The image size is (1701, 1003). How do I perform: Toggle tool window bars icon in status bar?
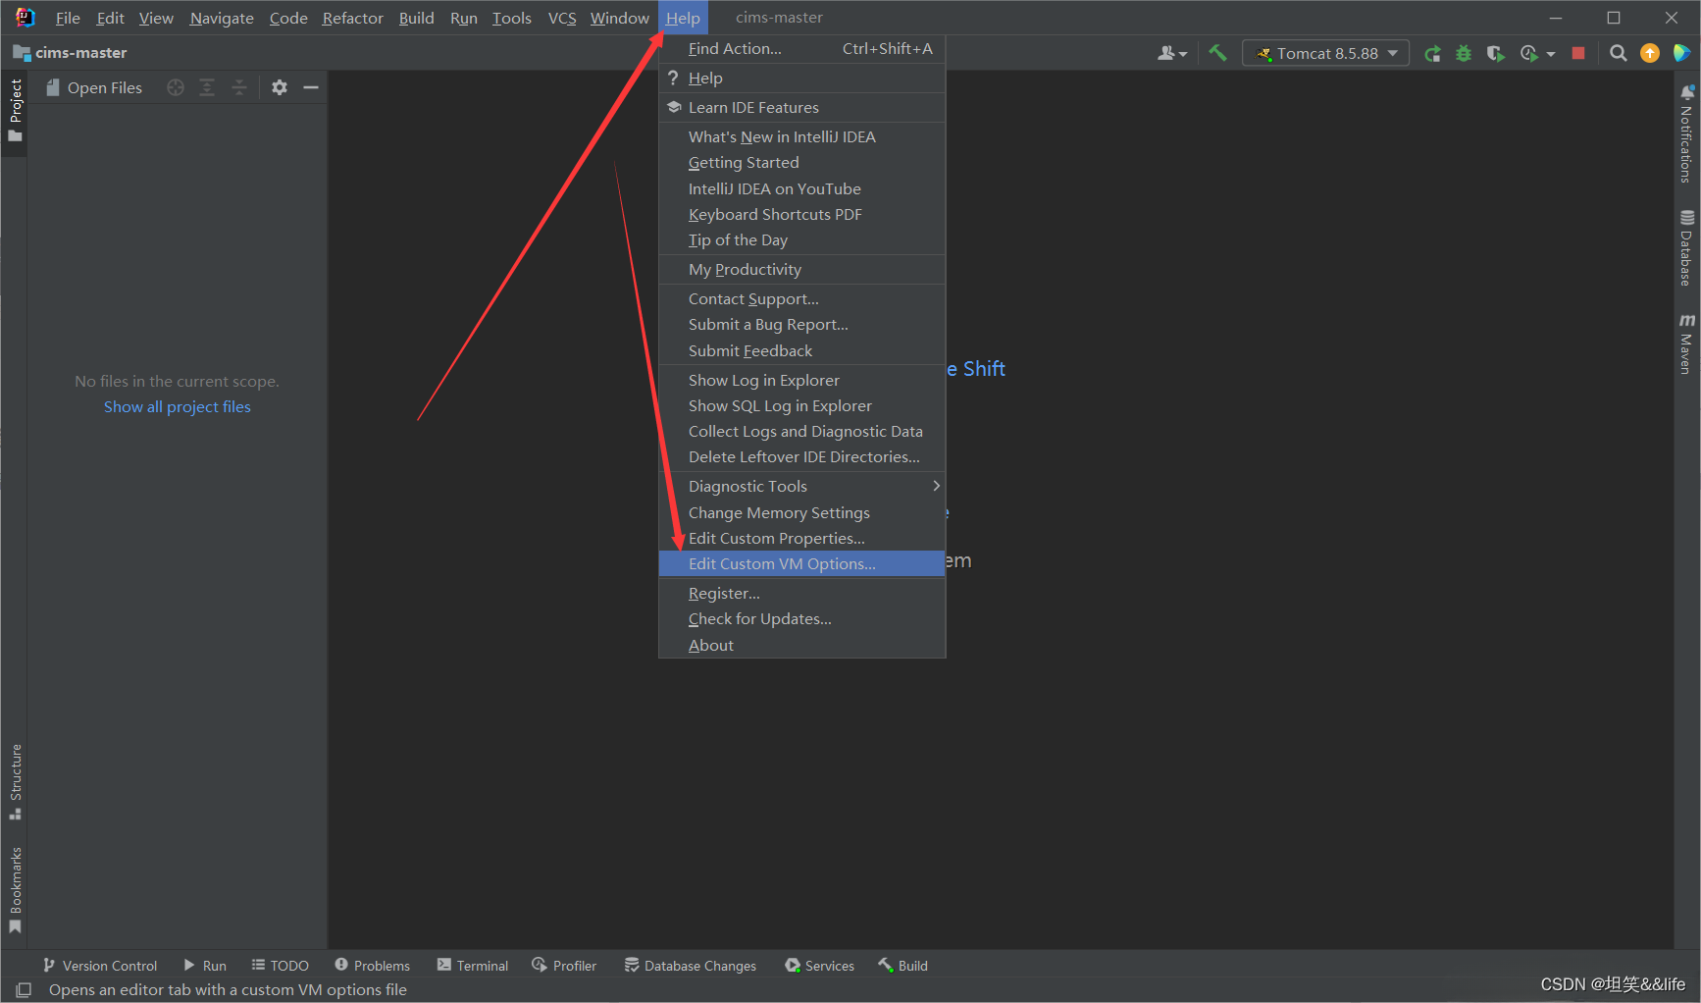point(24,989)
